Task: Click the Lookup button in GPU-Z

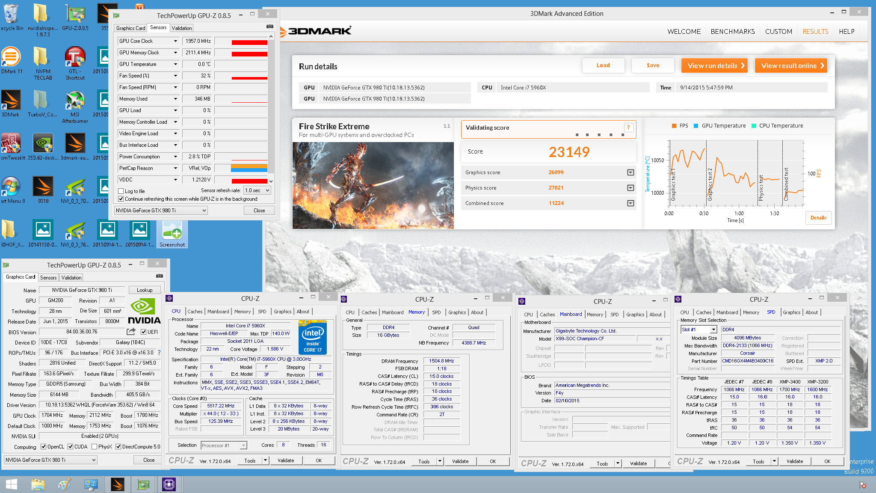Action: click(145, 290)
